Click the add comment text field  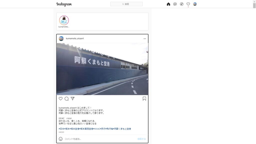99,139
